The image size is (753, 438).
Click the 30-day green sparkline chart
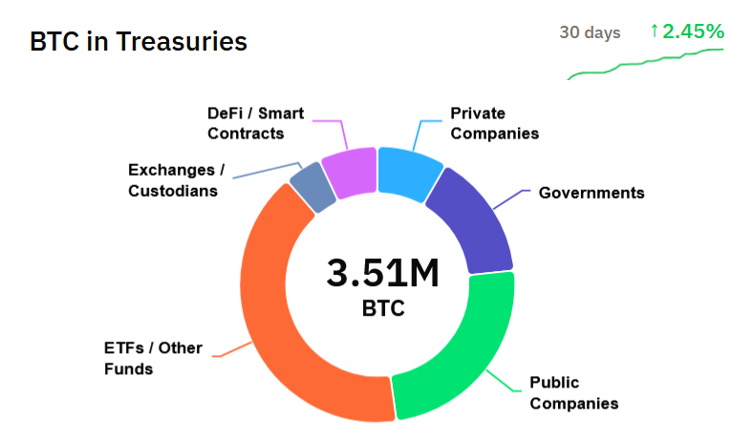(x=646, y=63)
